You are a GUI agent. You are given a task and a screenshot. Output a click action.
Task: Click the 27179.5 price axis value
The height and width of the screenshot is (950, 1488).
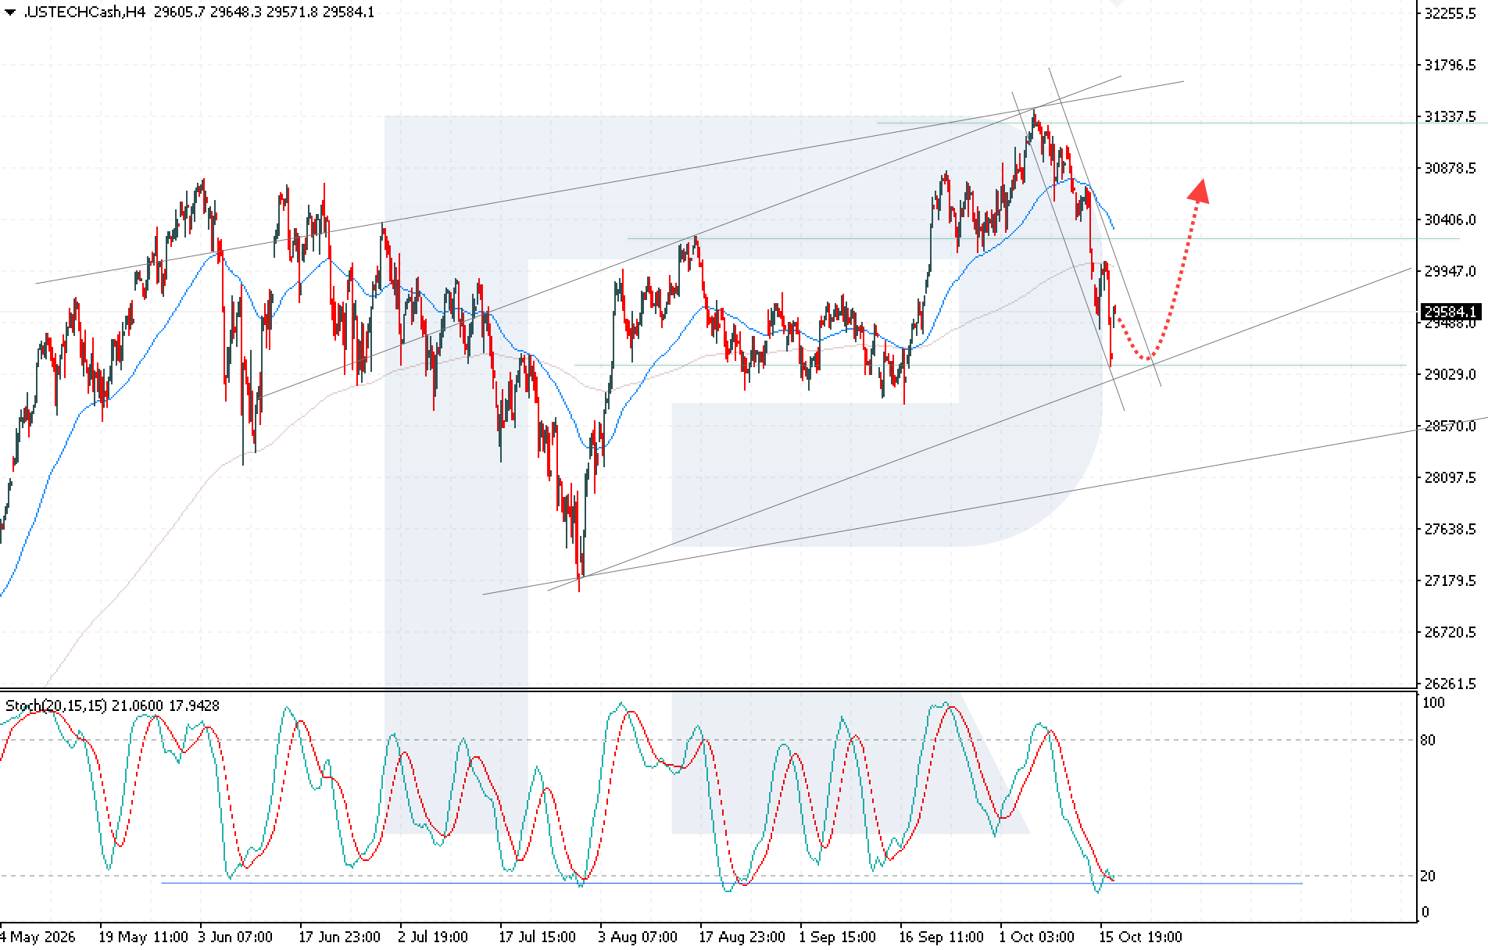(1450, 580)
